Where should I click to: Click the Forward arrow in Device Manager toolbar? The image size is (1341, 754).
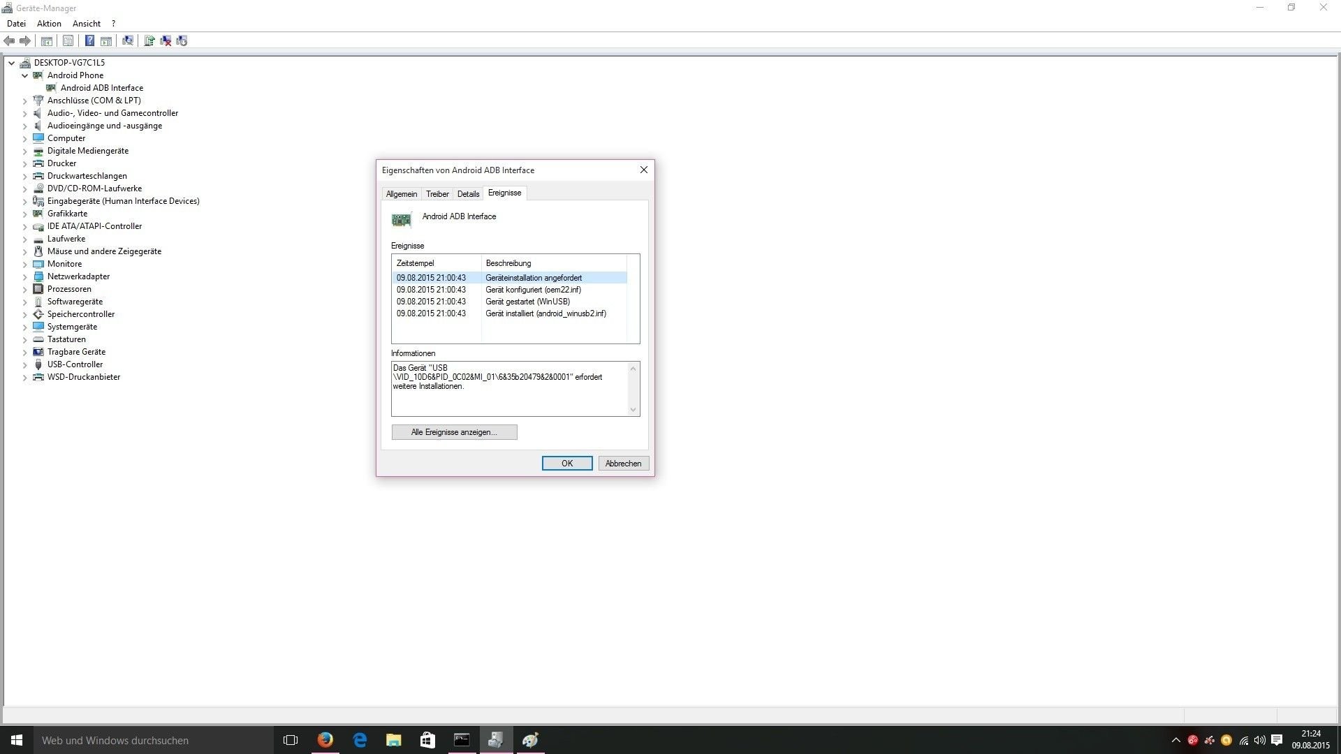coord(25,41)
